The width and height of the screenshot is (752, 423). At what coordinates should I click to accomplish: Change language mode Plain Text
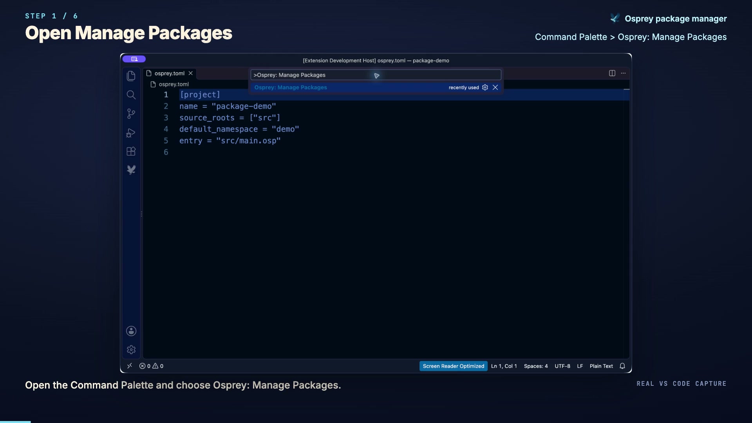click(x=601, y=366)
